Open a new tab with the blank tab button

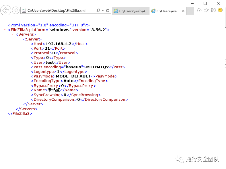click(x=190, y=11)
